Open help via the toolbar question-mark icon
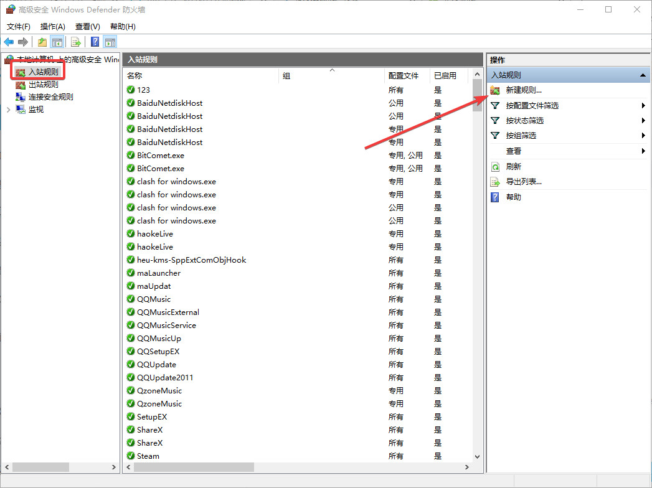Image resolution: width=652 pixels, height=488 pixels. 95,42
